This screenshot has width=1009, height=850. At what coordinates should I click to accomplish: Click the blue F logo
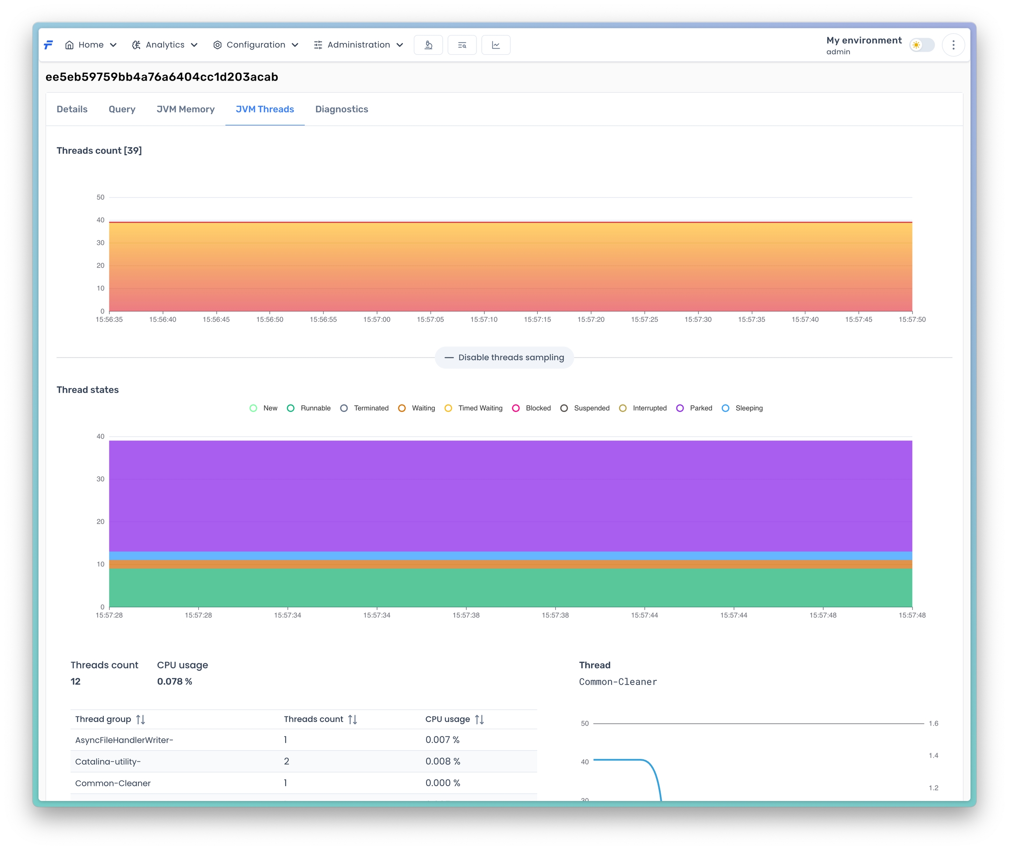[x=49, y=45]
